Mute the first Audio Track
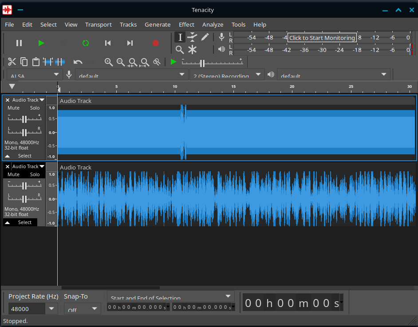Screen dimensions: 418x327 tap(14, 108)
